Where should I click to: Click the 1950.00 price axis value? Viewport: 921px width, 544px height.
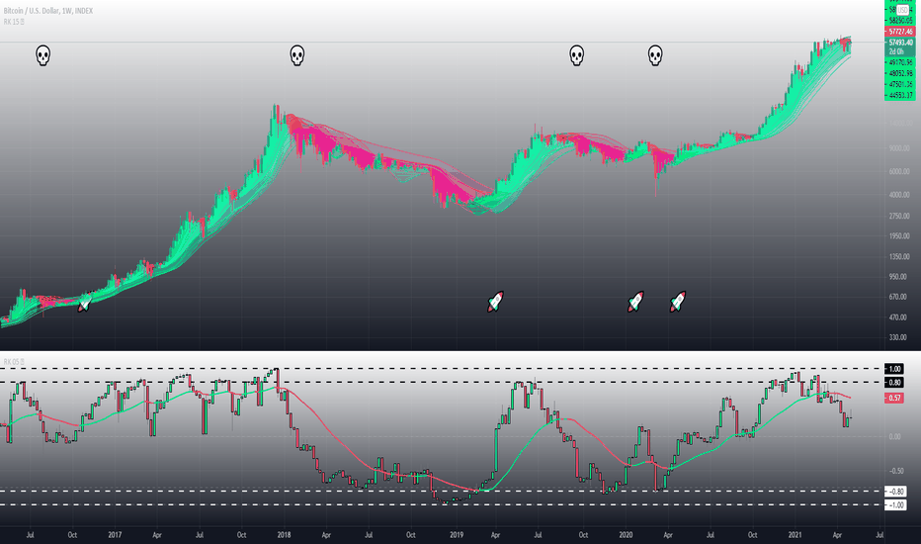tap(898, 236)
